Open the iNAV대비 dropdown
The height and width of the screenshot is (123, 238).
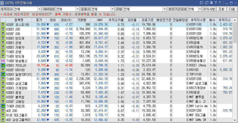pyautogui.click(x=77, y=9)
